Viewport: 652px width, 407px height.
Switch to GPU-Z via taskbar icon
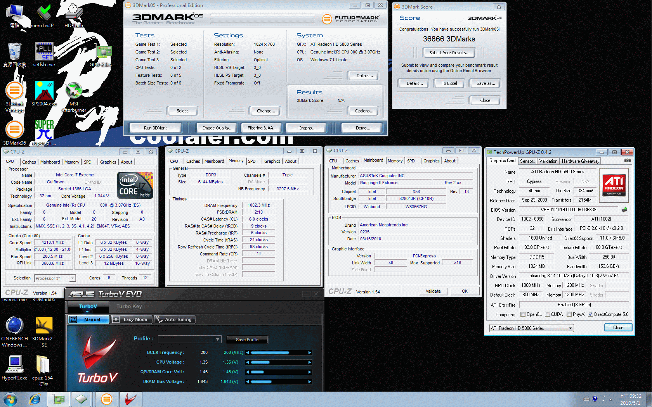click(59, 399)
